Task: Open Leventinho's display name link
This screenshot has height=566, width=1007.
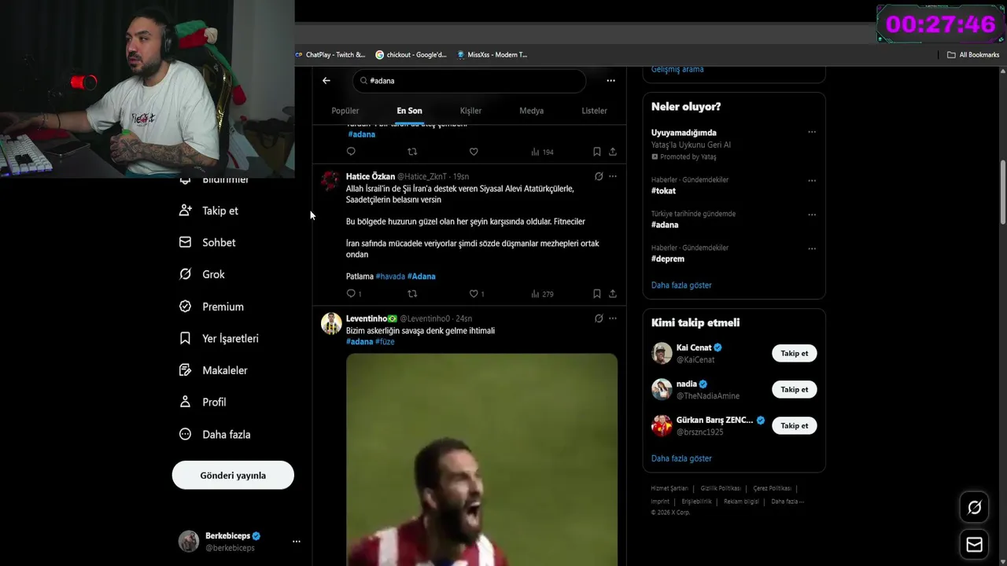Action: (371, 318)
